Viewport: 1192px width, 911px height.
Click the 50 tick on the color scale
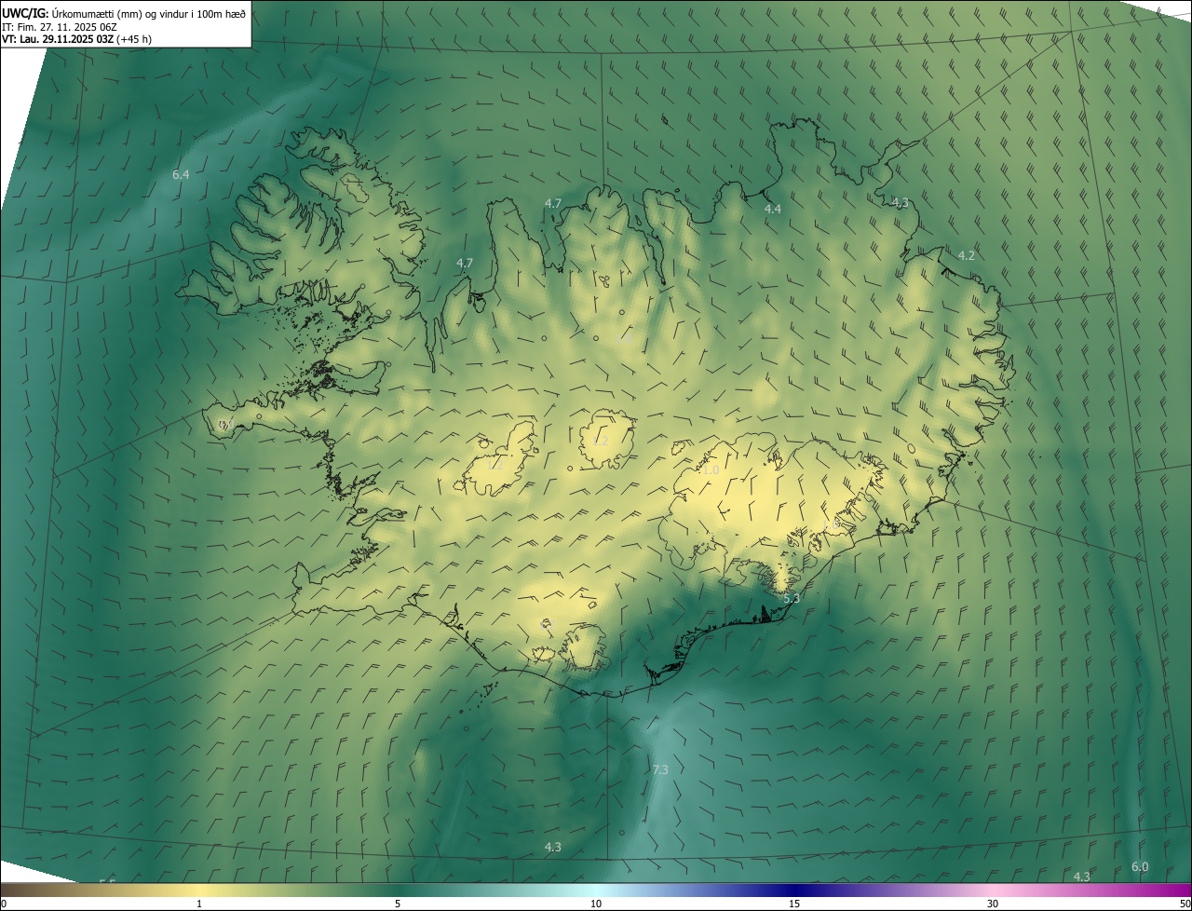pos(1185,904)
